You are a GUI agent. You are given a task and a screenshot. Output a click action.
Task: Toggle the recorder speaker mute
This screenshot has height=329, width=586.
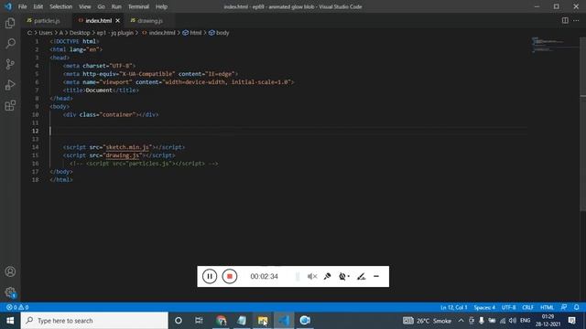pyautogui.click(x=312, y=276)
